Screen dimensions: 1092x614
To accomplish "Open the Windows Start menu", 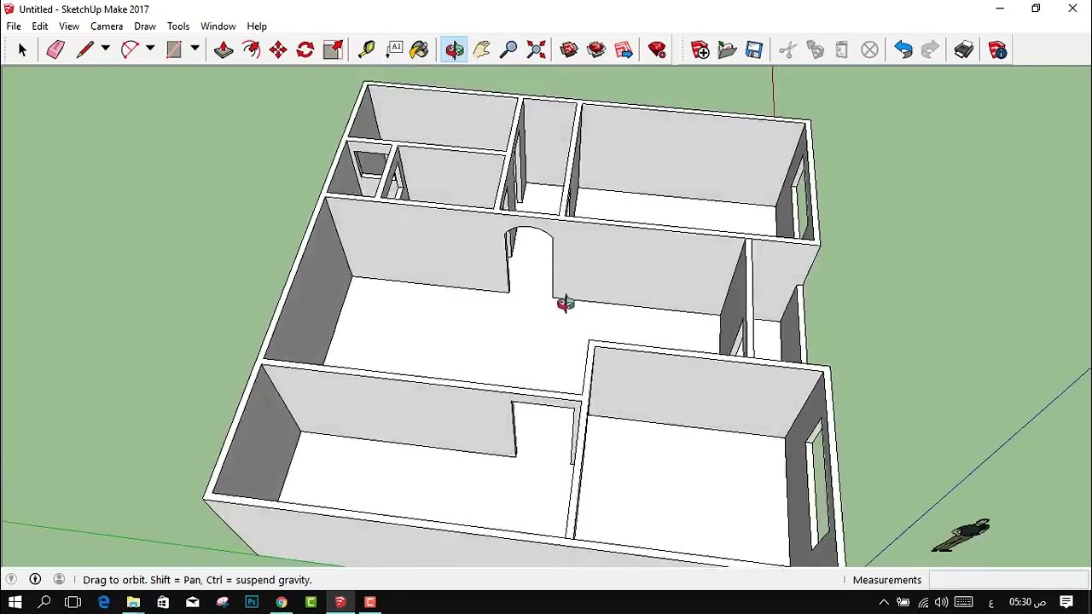I will 15,602.
